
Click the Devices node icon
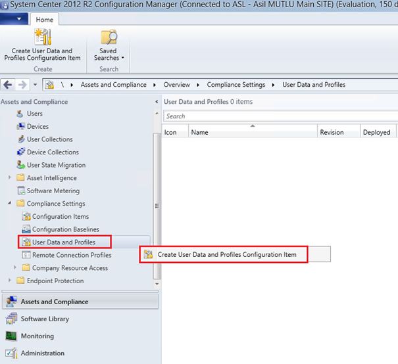[20, 126]
